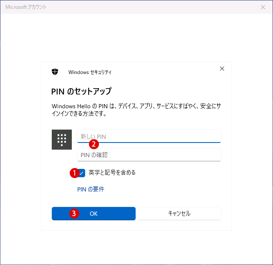
Task: Click the Windows Security shield icon
Action: [x=55, y=71]
